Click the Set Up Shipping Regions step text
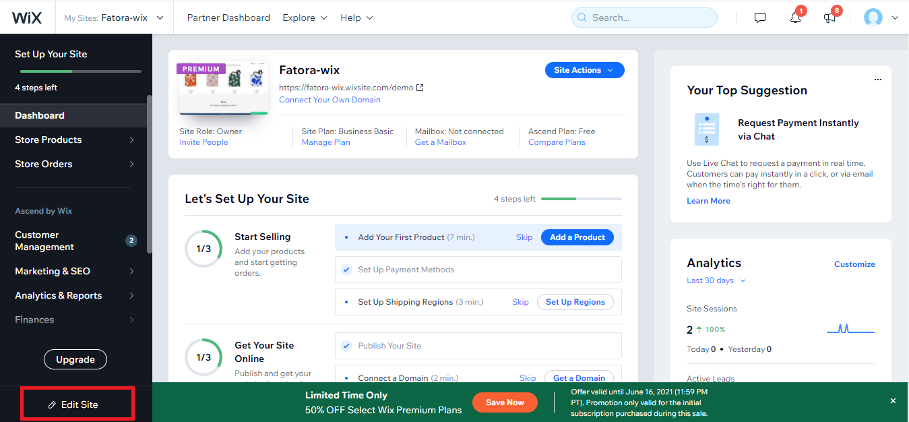This screenshot has width=909, height=422. tap(406, 302)
